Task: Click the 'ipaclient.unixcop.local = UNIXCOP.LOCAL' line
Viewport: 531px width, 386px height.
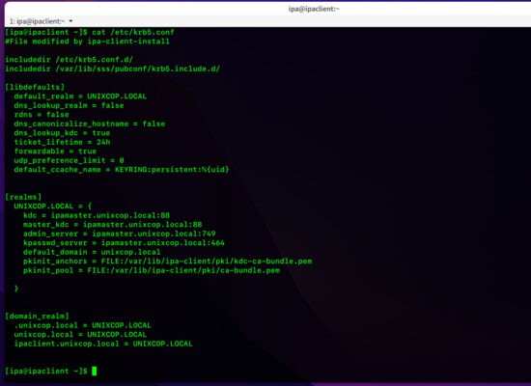Action: (103, 344)
